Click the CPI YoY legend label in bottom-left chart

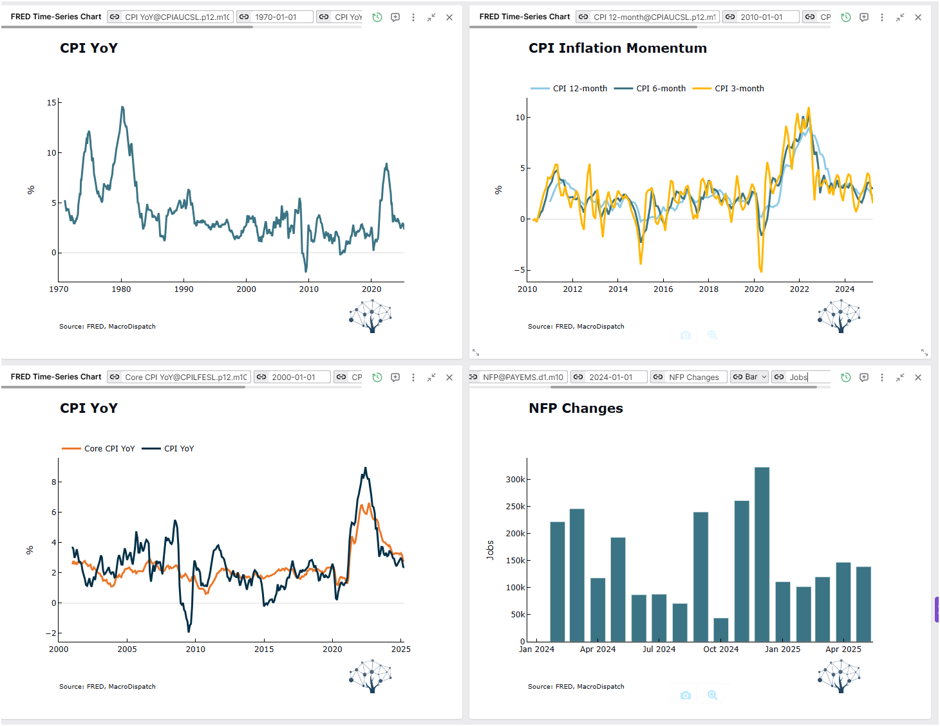coord(178,449)
